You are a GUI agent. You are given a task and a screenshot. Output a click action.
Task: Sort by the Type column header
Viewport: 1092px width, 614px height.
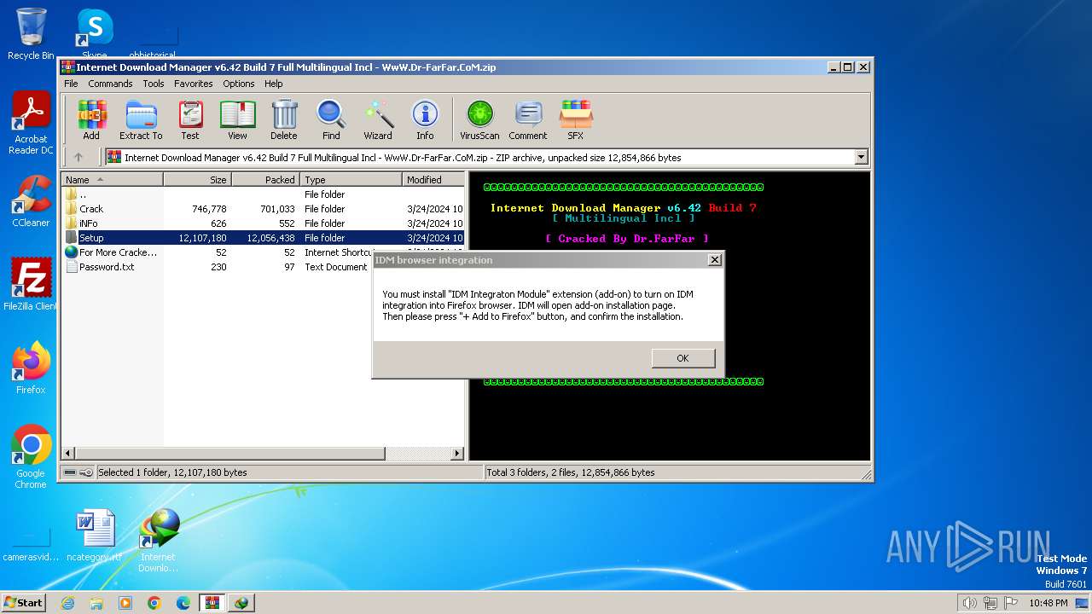point(351,180)
